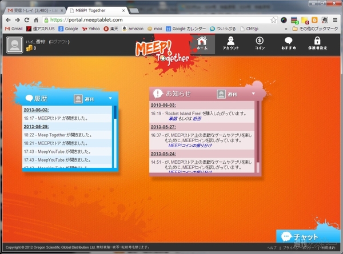
Task: Open the コイン (Coins) nav icon
Action: 260,43
